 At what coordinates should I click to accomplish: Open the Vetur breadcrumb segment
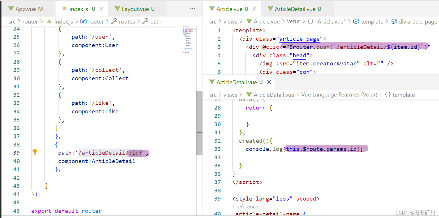coord(293,22)
